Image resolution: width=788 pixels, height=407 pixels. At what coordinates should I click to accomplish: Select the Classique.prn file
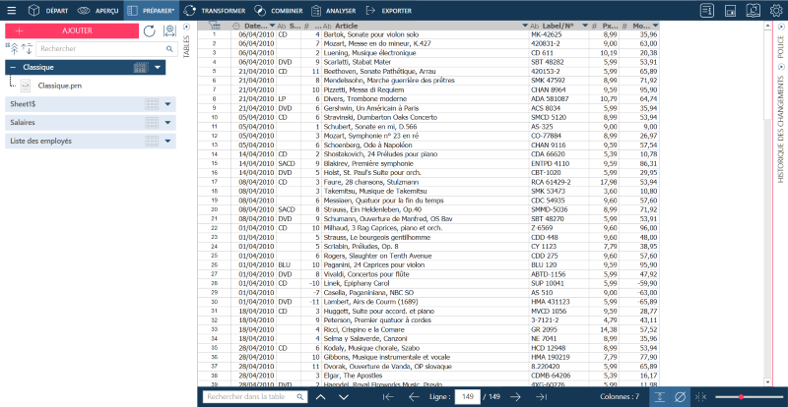[59, 86]
